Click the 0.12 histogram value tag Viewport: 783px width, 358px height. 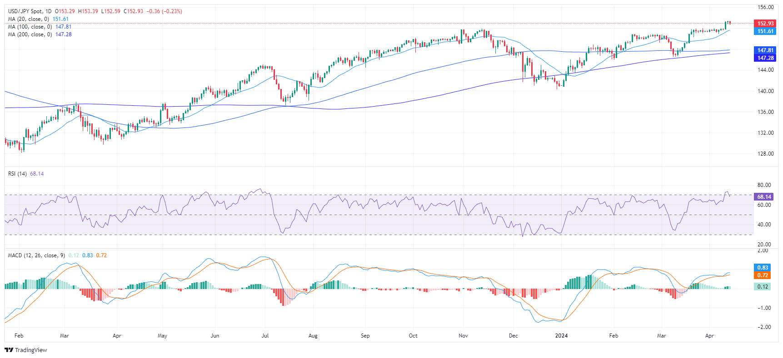(762, 287)
